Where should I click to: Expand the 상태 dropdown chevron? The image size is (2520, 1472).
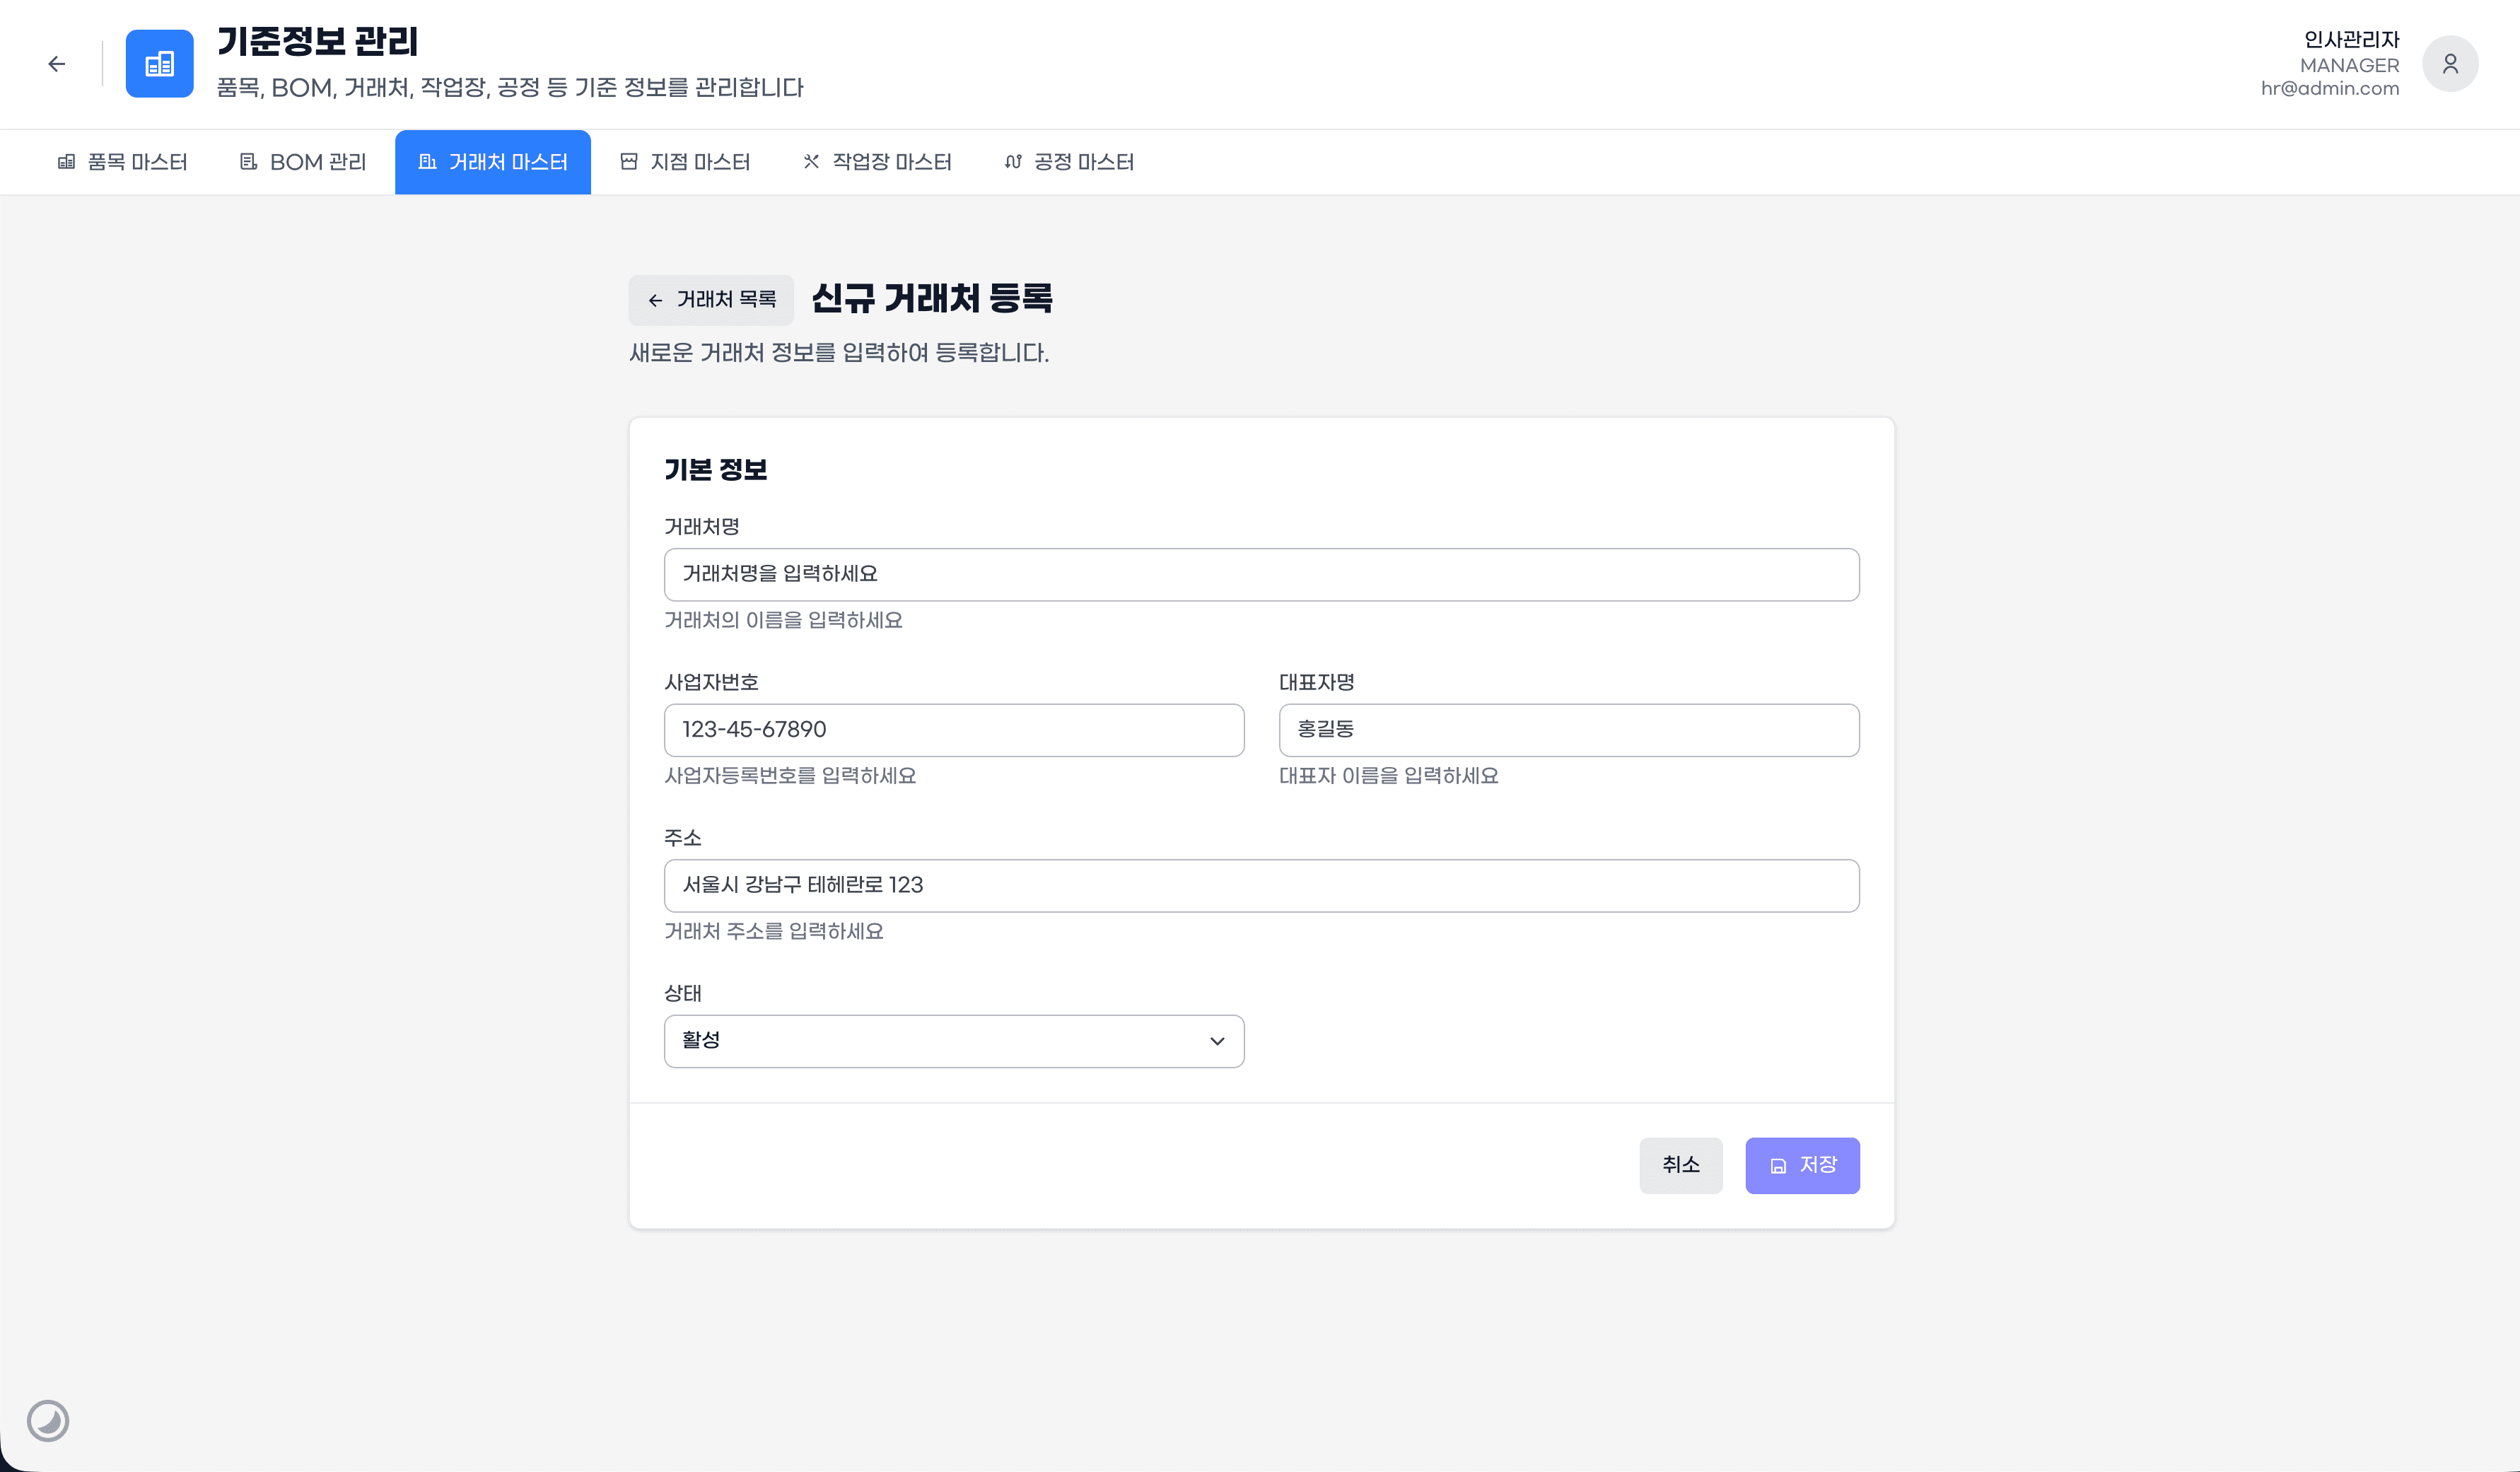[1216, 1041]
